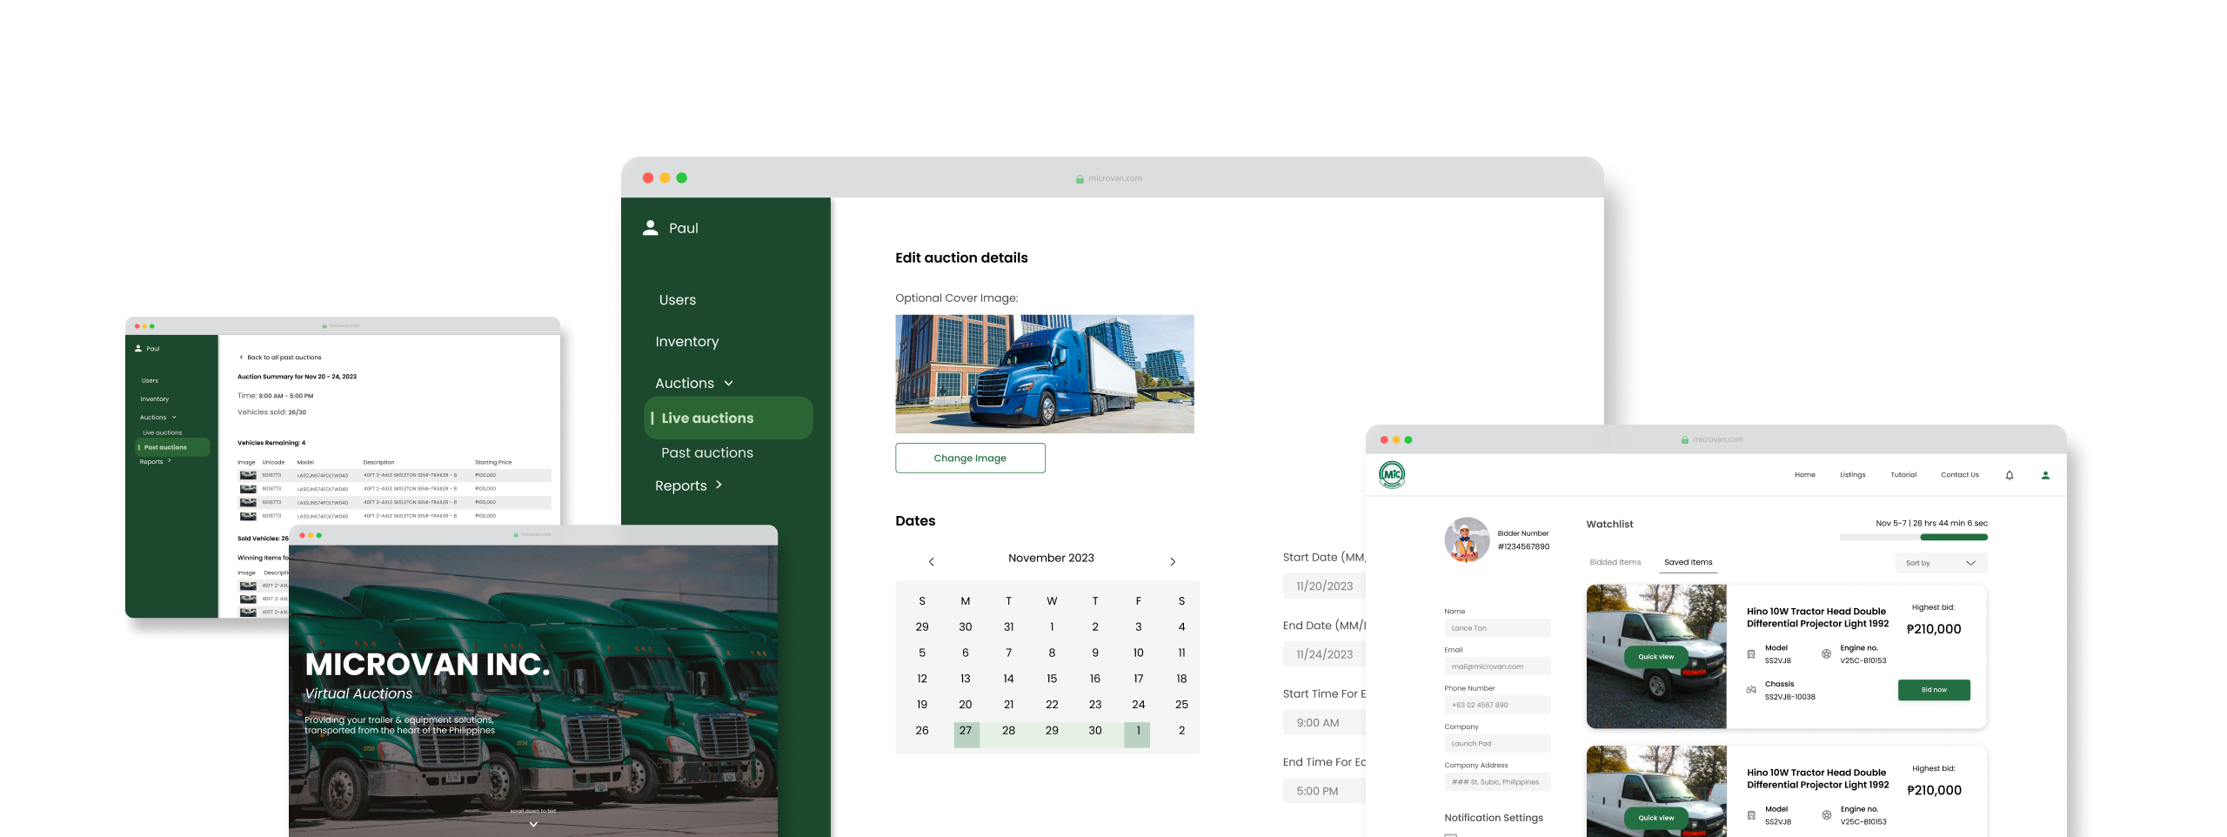Open Tutorial in the navbar
This screenshot has width=2227, height=837.
pyautogui.click(x=1903, y=475)
